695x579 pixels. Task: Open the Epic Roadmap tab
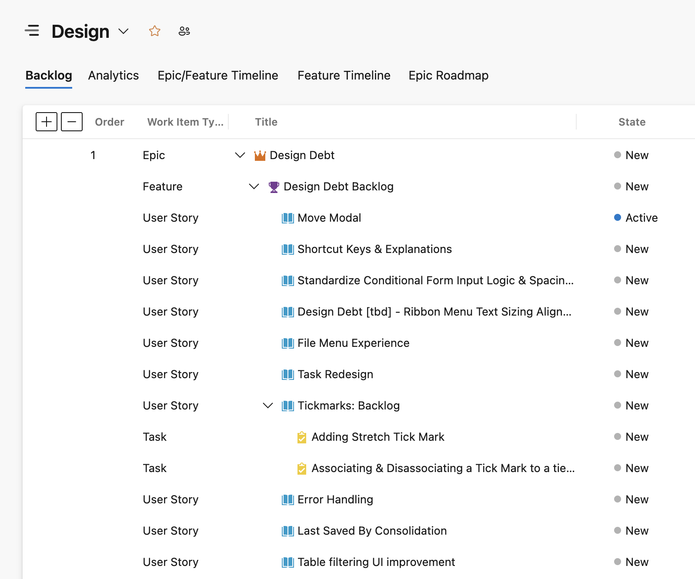(x=448, y=76)
